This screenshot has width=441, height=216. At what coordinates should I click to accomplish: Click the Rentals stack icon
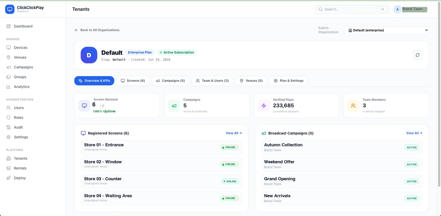click(x=9, y=168)
